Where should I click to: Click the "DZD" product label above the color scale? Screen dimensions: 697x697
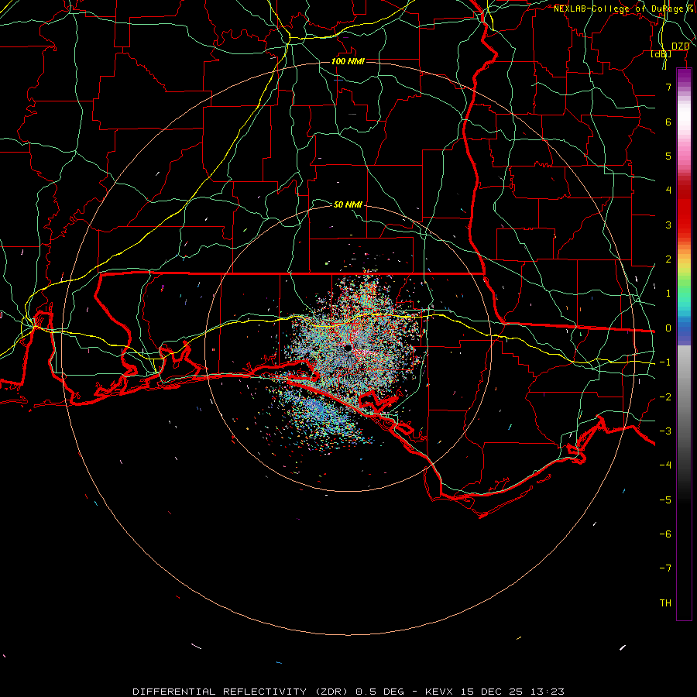(x=680, y=46)
